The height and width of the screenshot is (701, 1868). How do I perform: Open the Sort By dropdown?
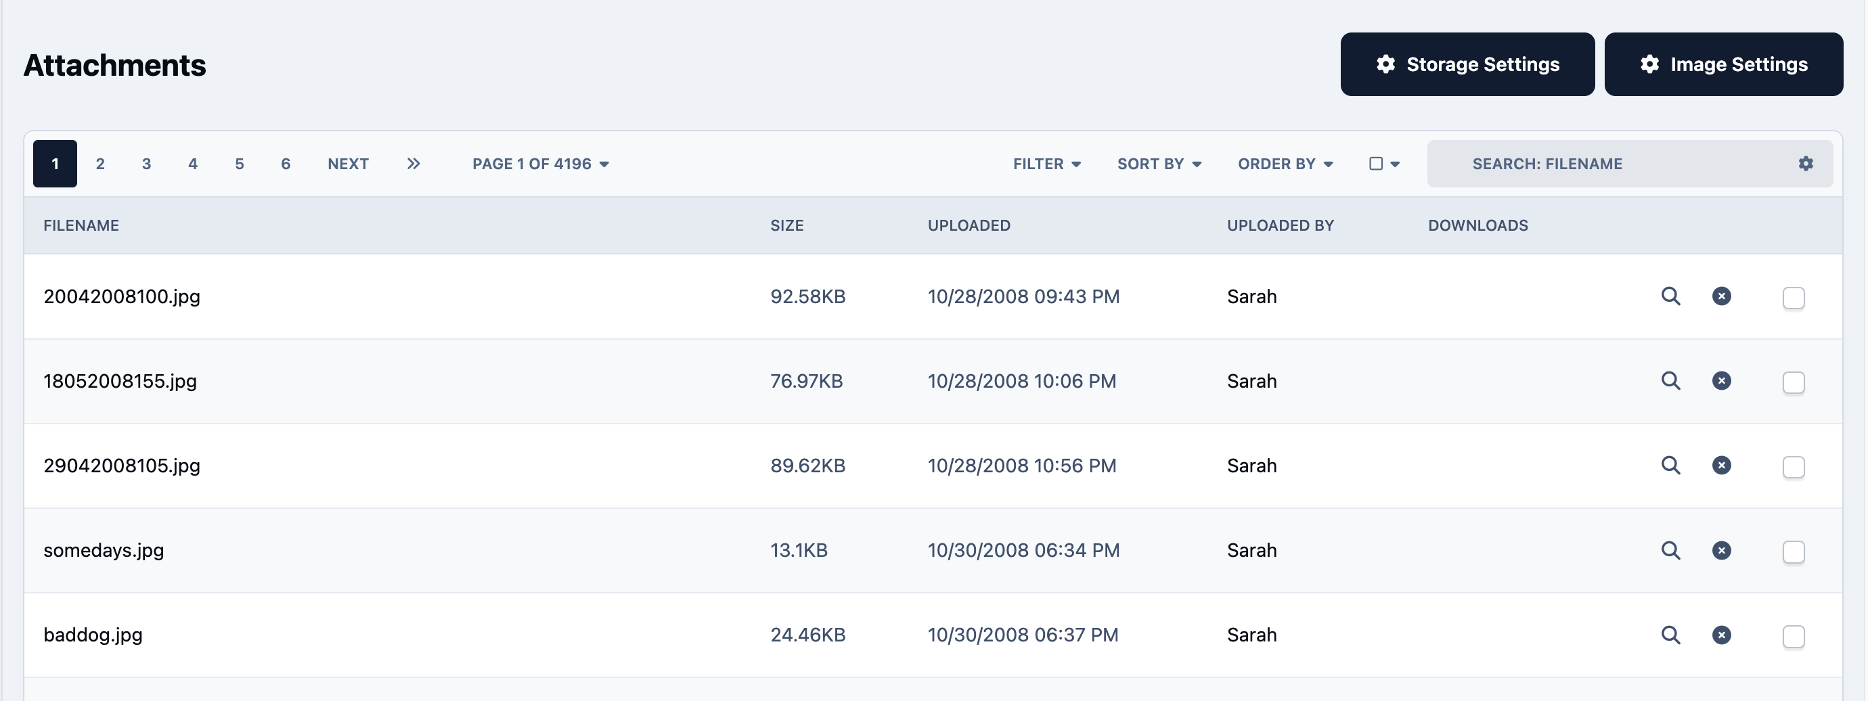click(x=1159, y=164)
